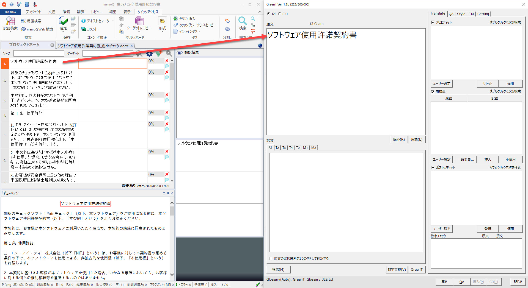Click the ターゲットにコピー icon
This screenshot has width=528, height=288.
pos(139,21)
